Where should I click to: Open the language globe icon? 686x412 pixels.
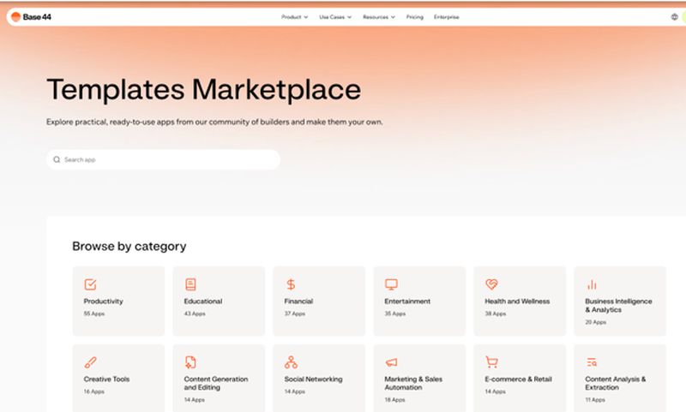click(x=674, y=17)
